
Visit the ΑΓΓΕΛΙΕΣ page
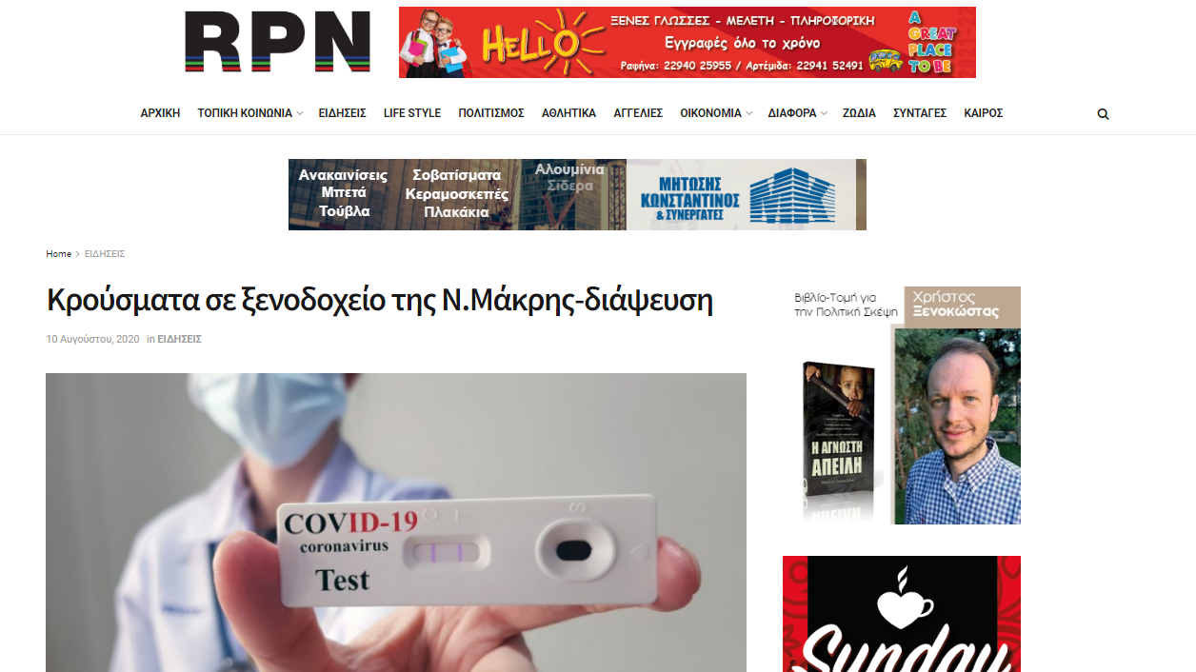click(x=638, y=113)
